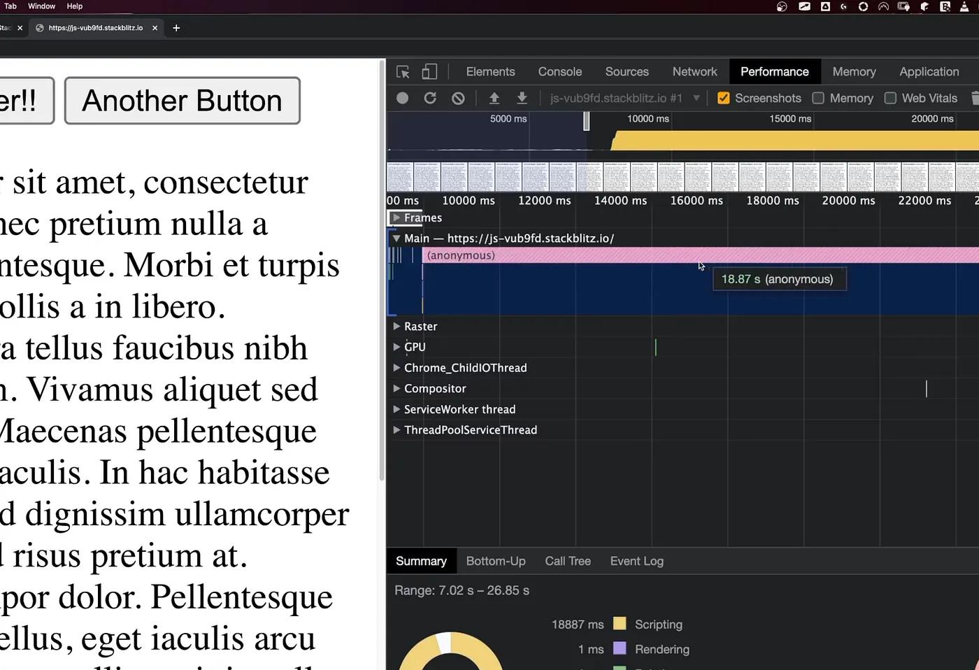This screenshot has width=979, height=670.
Task: Expand the Frames track
Action: (x=396, y=218)
